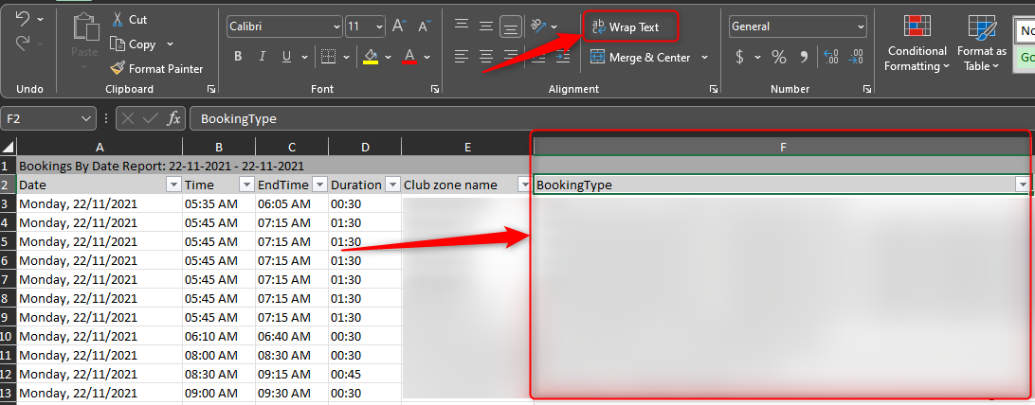1035x405 pixels.
Task: Select the column F header
Action: pos(782,146)
